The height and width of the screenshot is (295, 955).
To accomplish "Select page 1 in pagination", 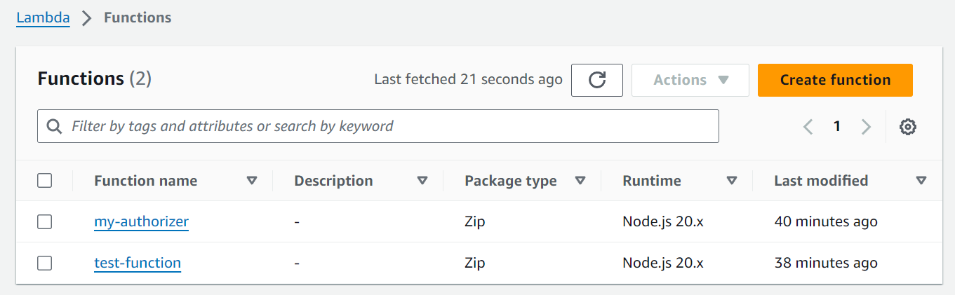I will pos(836,127).
